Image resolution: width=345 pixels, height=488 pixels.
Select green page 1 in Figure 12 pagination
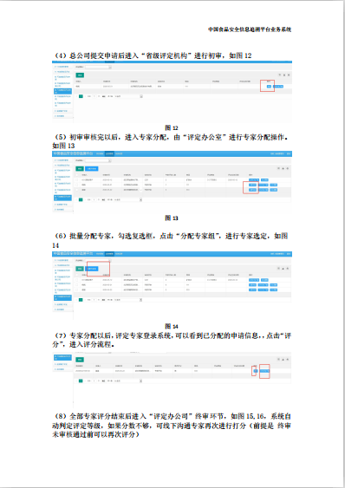click(x=81, y=96)
